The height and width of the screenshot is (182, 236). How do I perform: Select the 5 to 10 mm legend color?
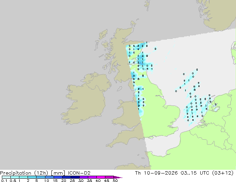41,177
